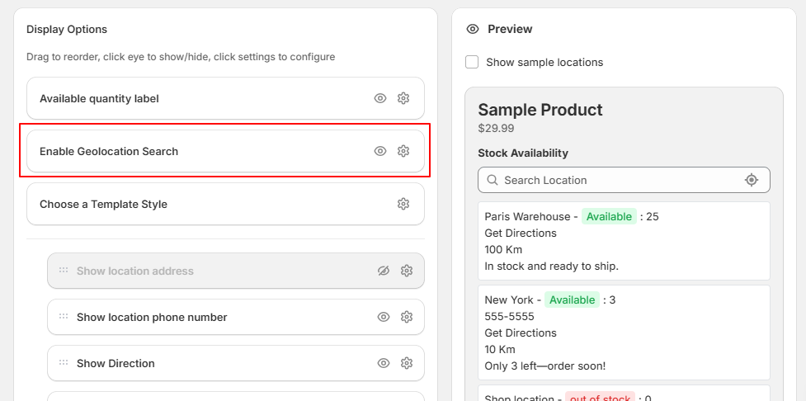Screen dimensions: 806x401
Task: Open settings for Available quantity label
Action: [403, 98]
